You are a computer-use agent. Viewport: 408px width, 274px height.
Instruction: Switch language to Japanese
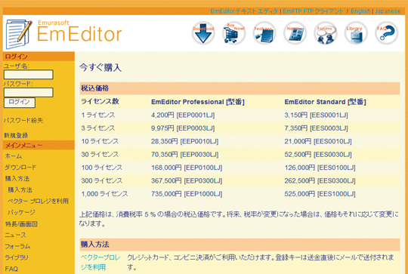click(x=388, y=11)
